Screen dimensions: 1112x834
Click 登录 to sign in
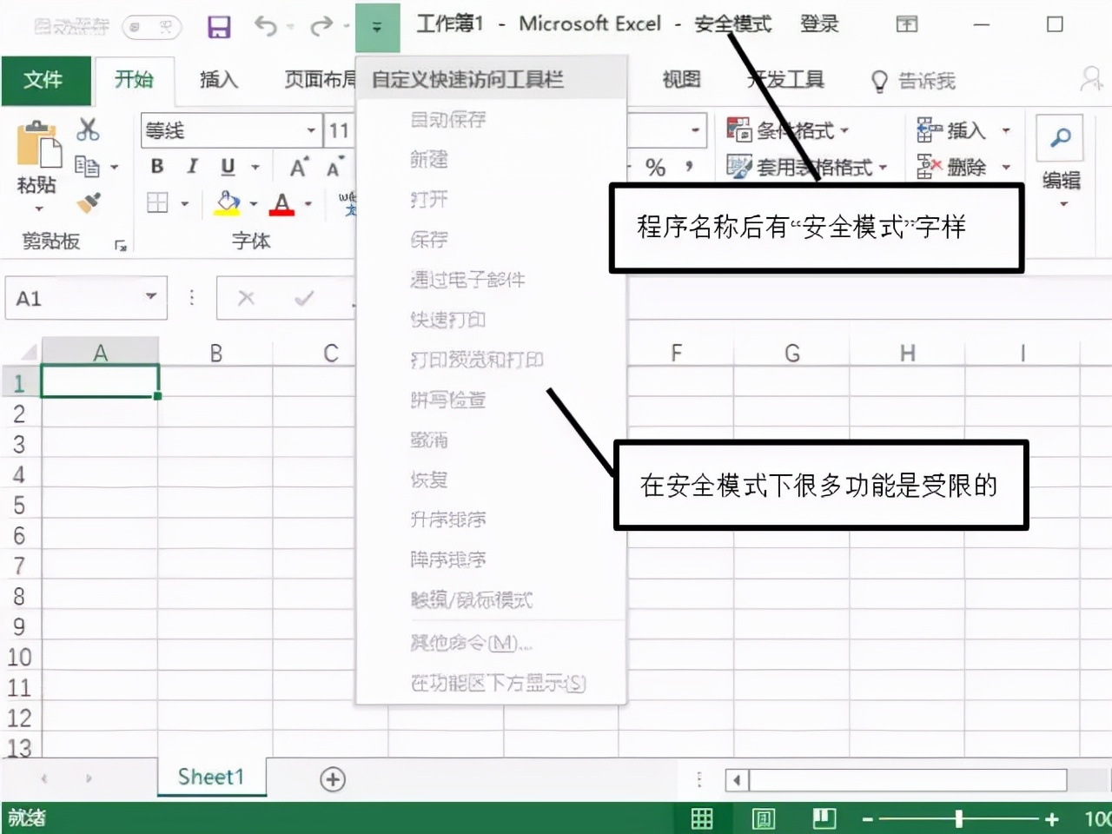pos(819,24)
